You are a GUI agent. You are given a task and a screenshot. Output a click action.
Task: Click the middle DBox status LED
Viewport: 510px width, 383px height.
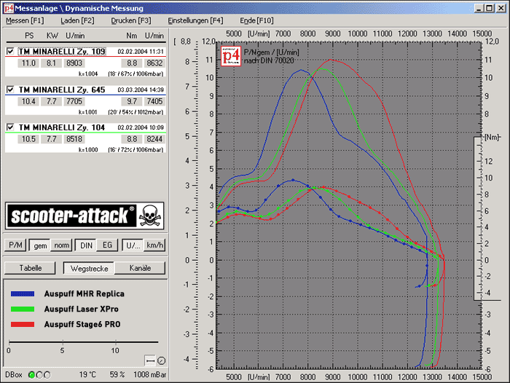39,375
